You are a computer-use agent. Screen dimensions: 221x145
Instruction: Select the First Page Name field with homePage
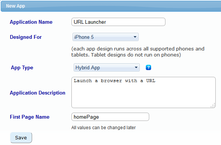(110, 117)
